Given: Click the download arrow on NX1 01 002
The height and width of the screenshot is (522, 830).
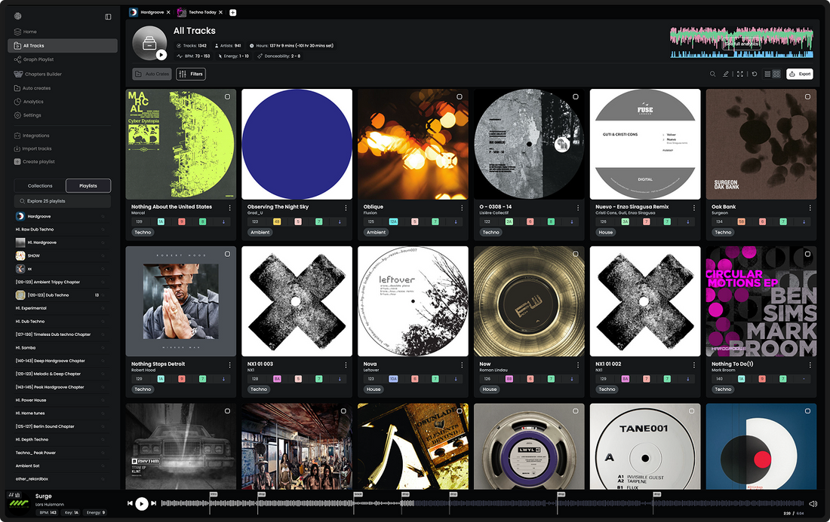Looking at the screenshot, I should (687, 379).
